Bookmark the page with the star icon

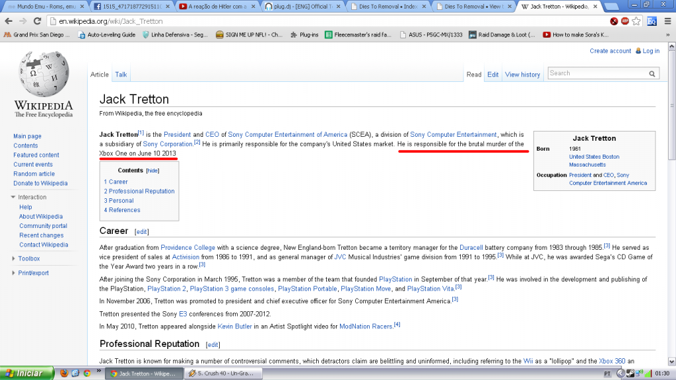[636, 21]
